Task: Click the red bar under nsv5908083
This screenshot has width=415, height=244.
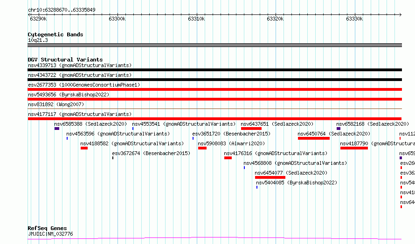Action: point(202,148)
